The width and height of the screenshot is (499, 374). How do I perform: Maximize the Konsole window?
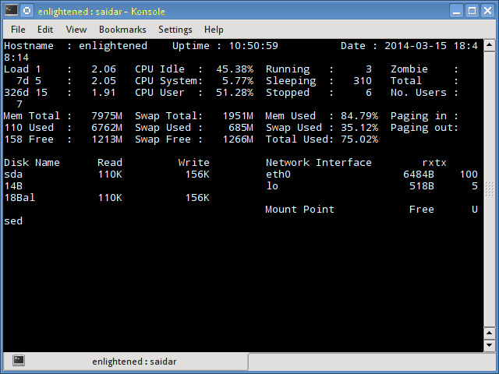[x=472, y=10]
